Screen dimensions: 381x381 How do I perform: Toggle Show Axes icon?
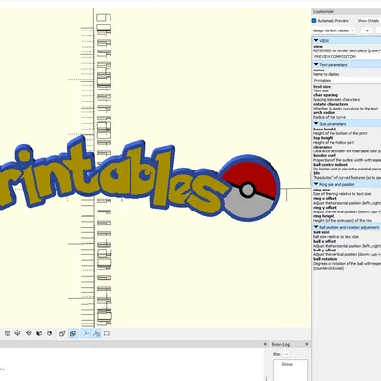coord(86,333)
